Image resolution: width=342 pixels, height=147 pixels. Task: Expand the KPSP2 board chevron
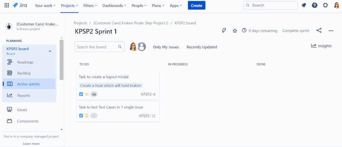click(x=50, y=51)
